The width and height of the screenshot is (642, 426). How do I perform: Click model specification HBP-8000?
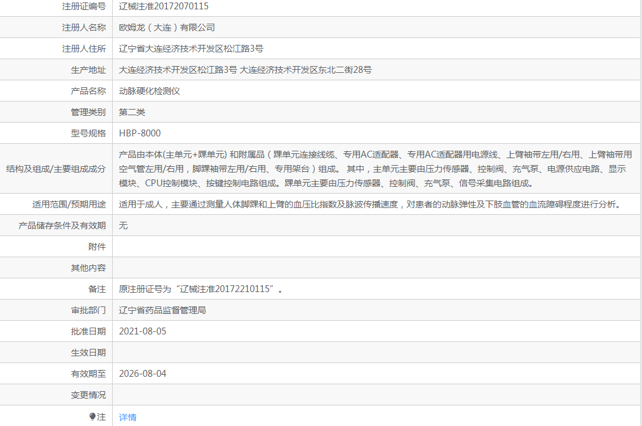click(x=141, y=133)
